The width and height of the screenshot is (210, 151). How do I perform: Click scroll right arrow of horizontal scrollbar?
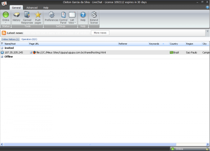tap(208, 144)
